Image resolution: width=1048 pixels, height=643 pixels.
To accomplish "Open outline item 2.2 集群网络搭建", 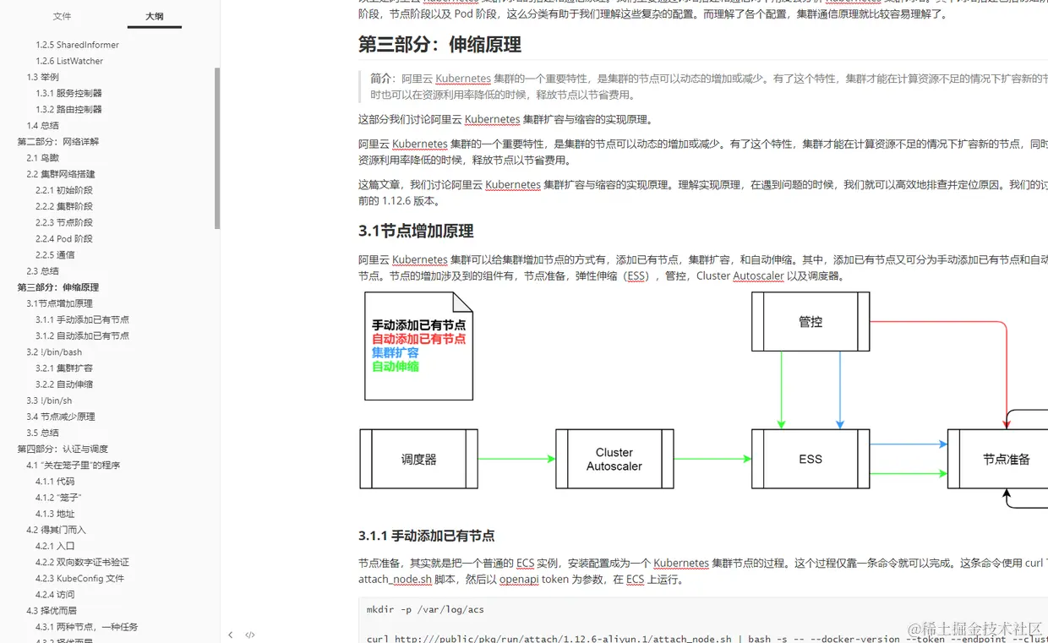I will click(x=61, y=173).
